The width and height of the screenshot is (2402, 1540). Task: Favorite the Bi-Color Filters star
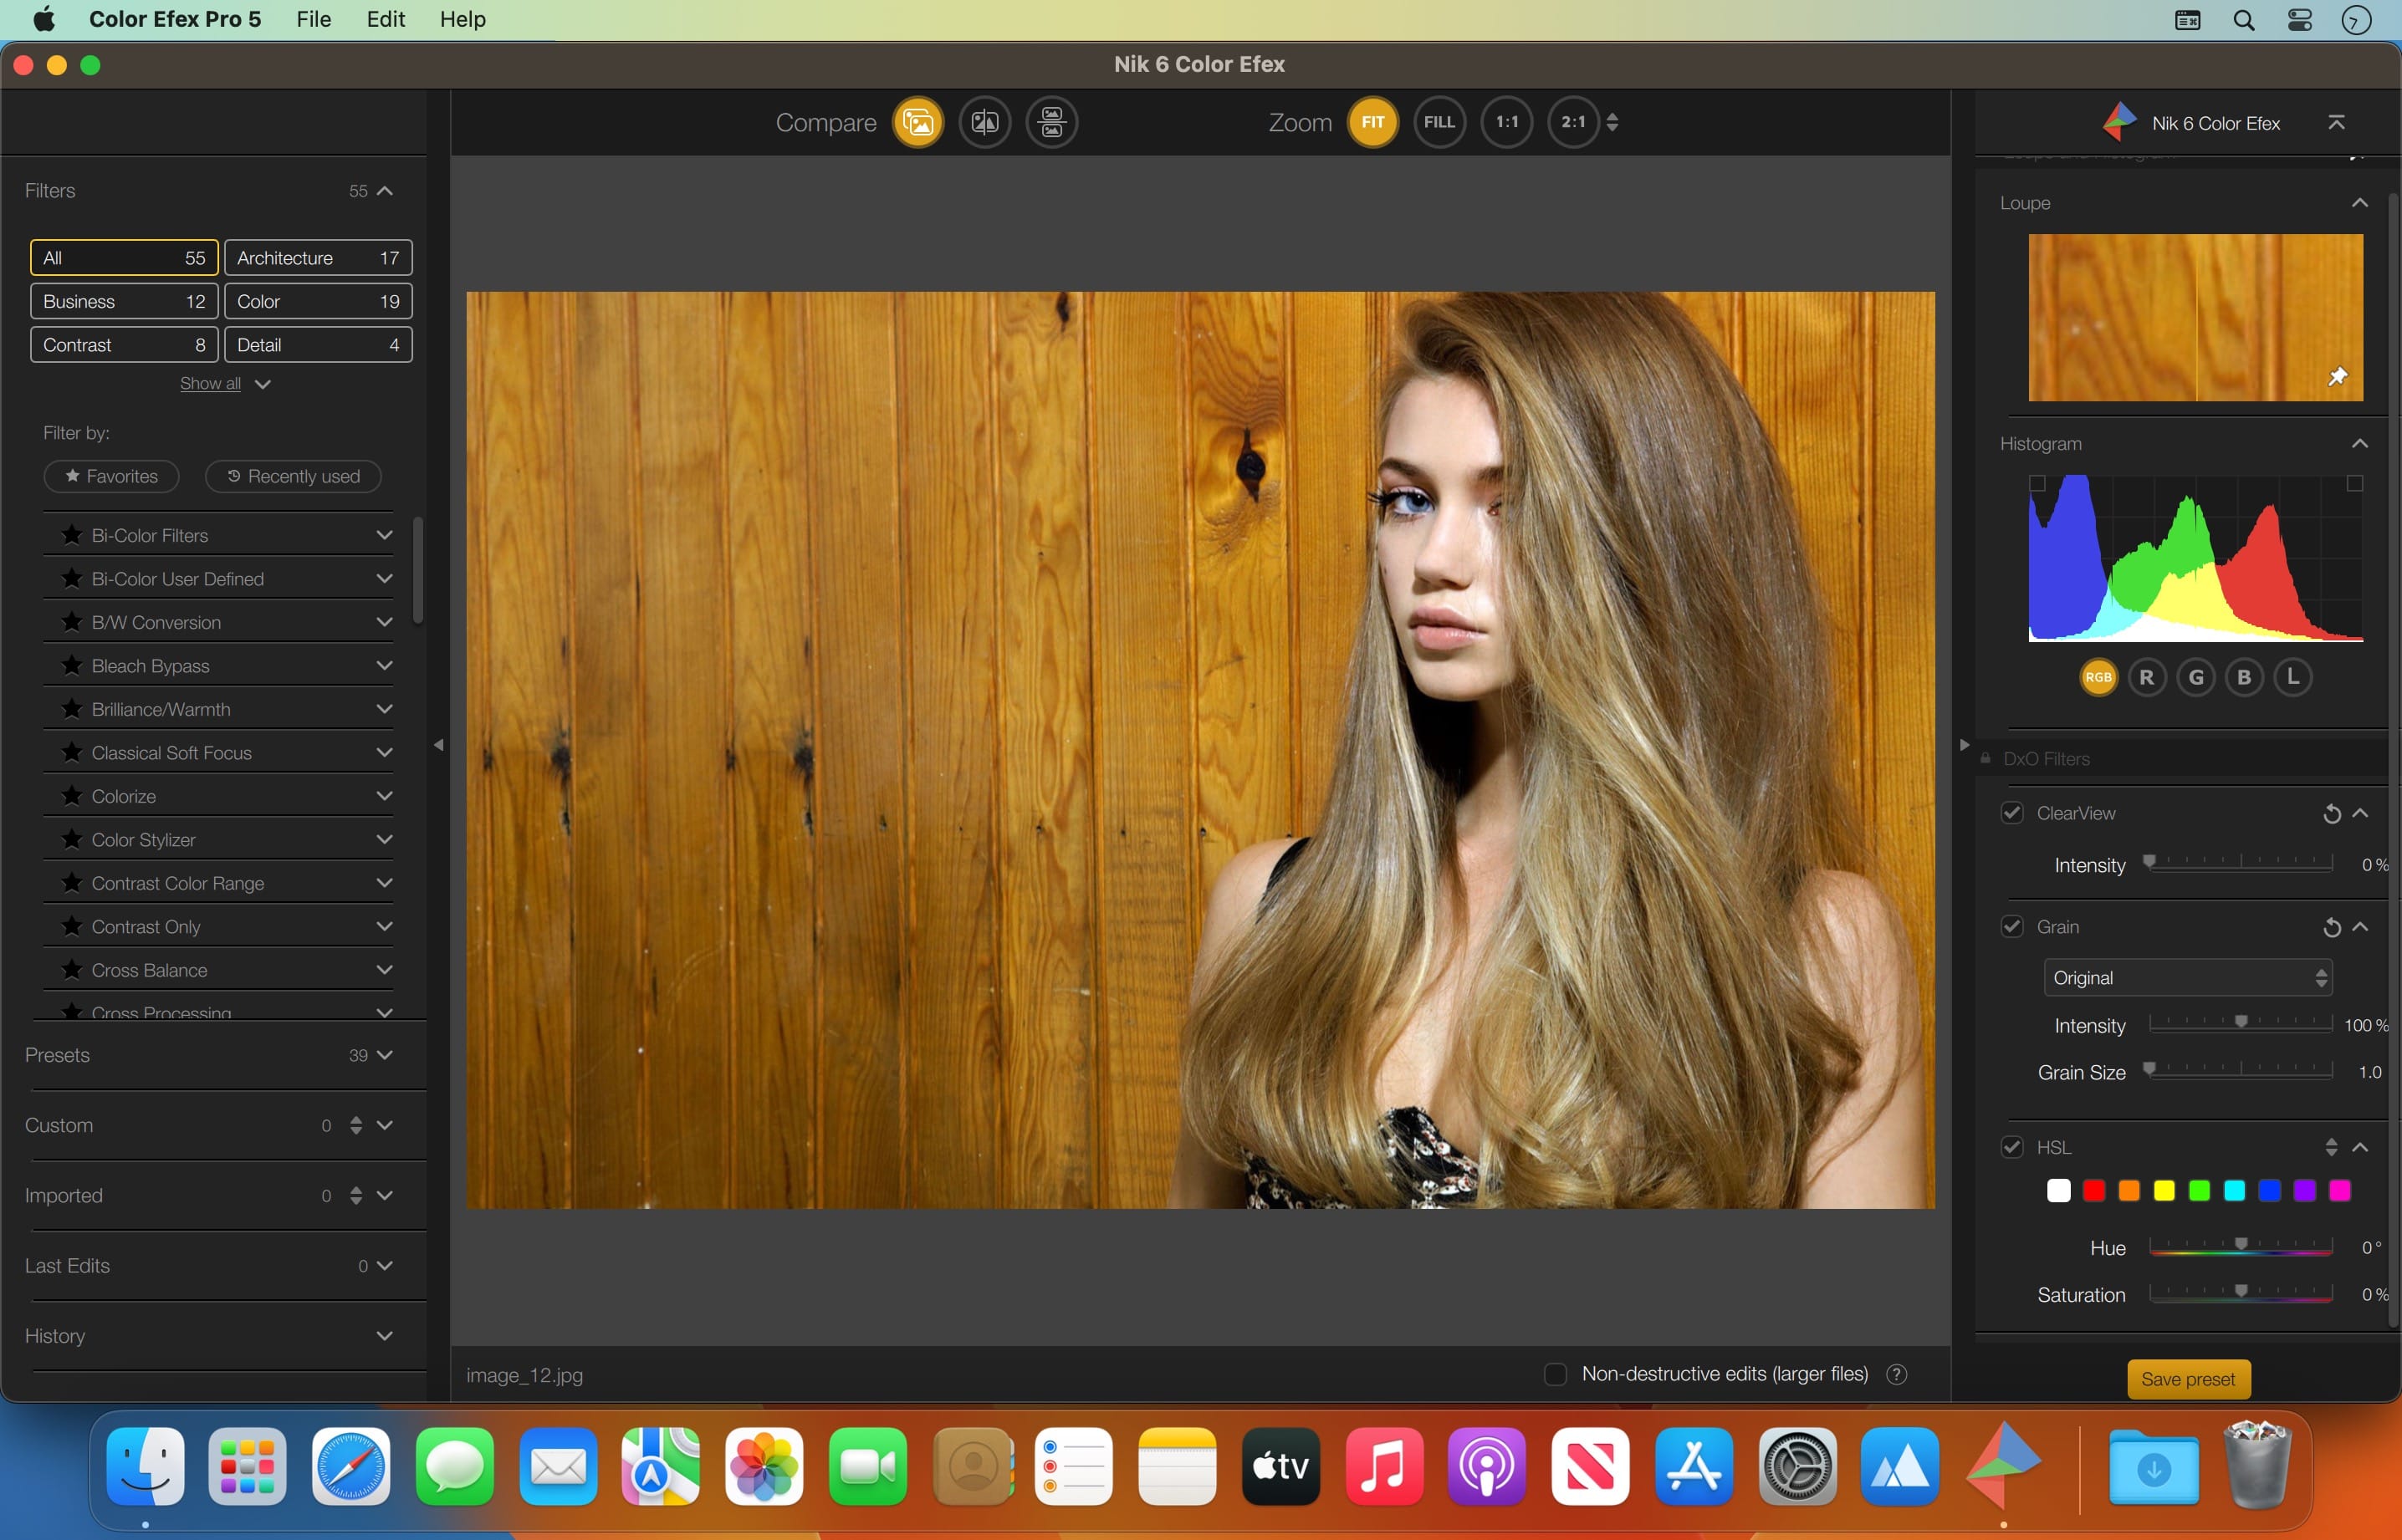(x=71, y=535)
